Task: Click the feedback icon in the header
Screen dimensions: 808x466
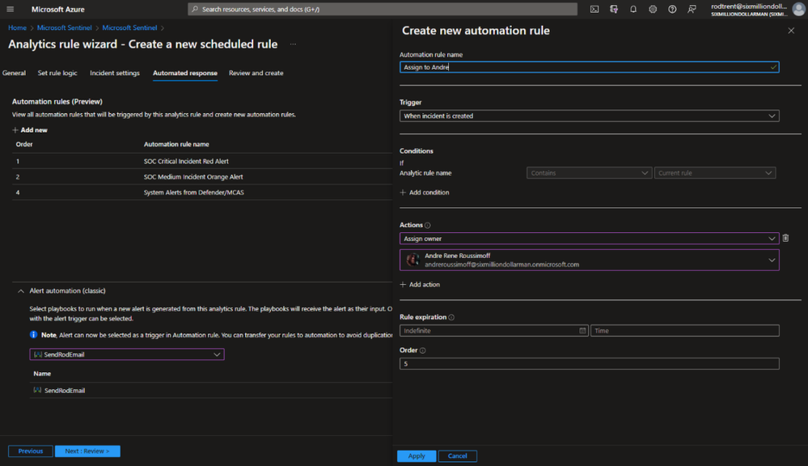Action: pyautogui.click(x=692, y=10)
